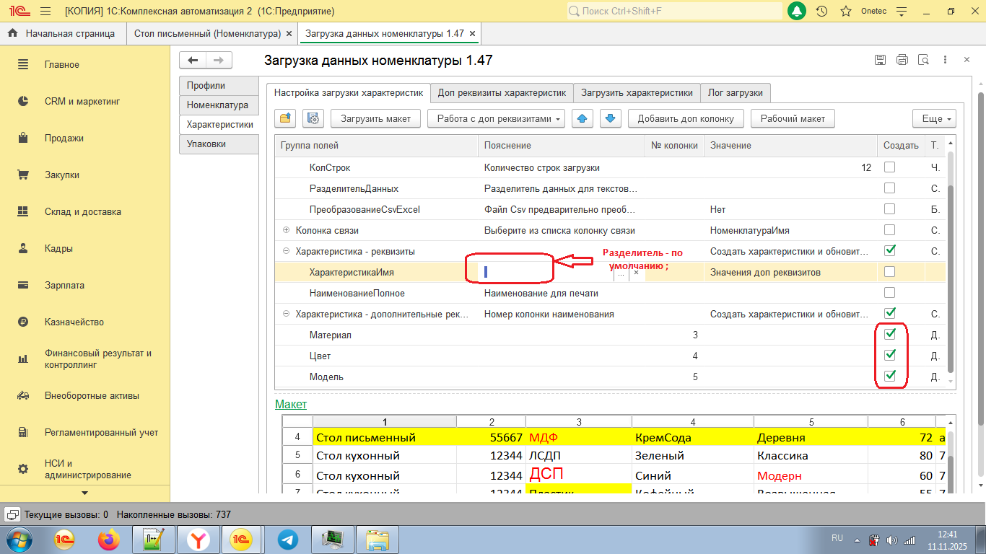Image resolution: width=986 pixels, height=554 pixels.
Task: Switch to the Лог загрузки tab
Action: [x=735, y=93]
